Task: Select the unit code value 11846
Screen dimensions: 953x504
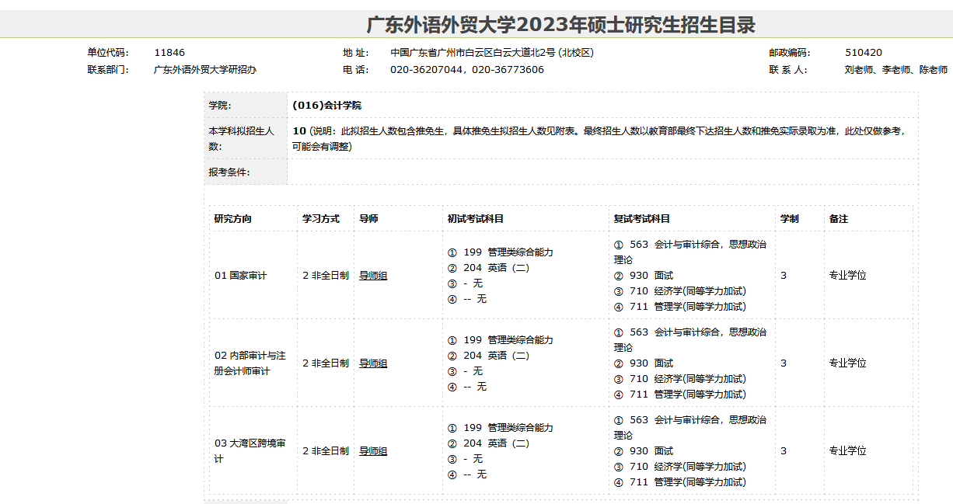Action: point(169,53)
